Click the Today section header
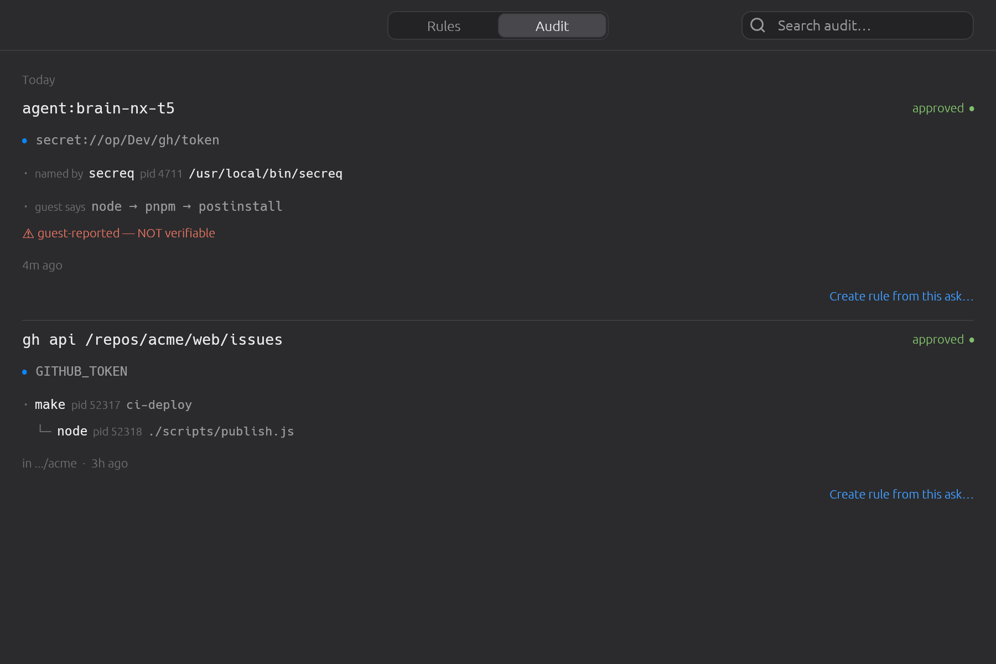 click(38, 80)
